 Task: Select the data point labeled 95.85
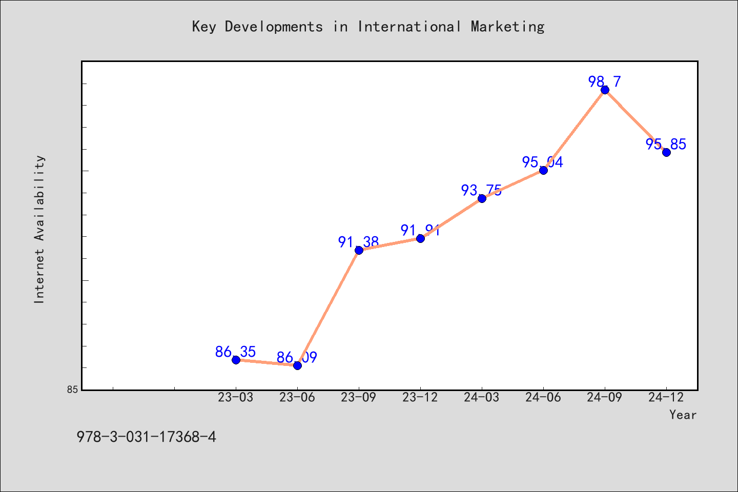click(x=666, y=152)
